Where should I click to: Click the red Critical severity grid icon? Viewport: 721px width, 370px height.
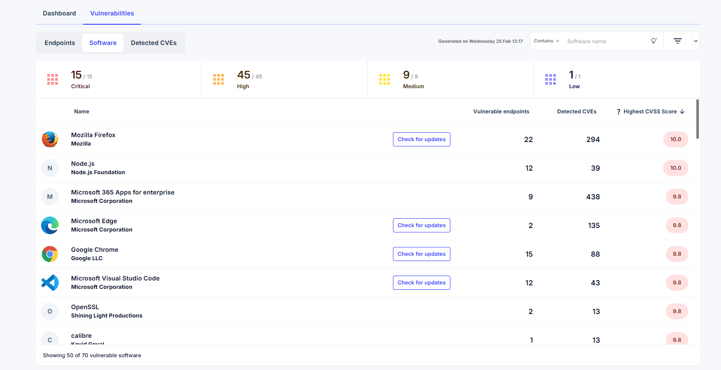(x=53, y=79)
